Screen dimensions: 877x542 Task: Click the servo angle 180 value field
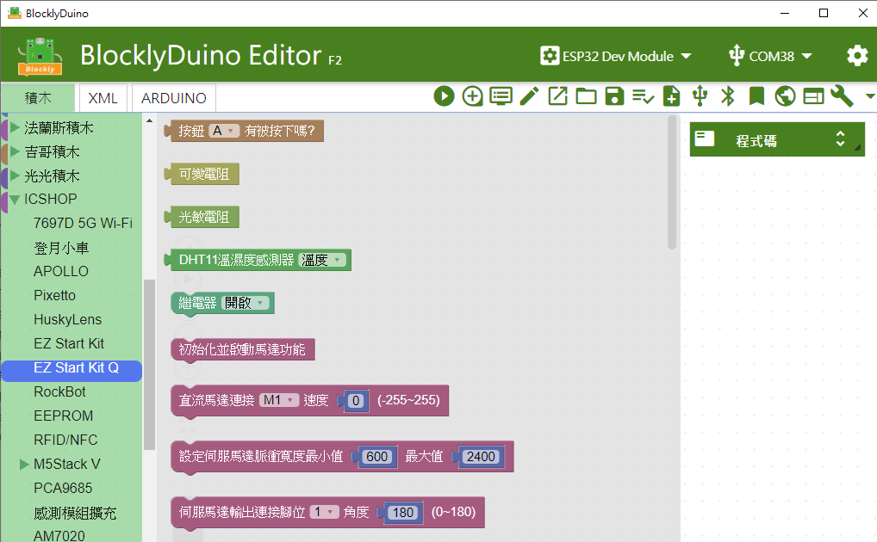(403, 513)
